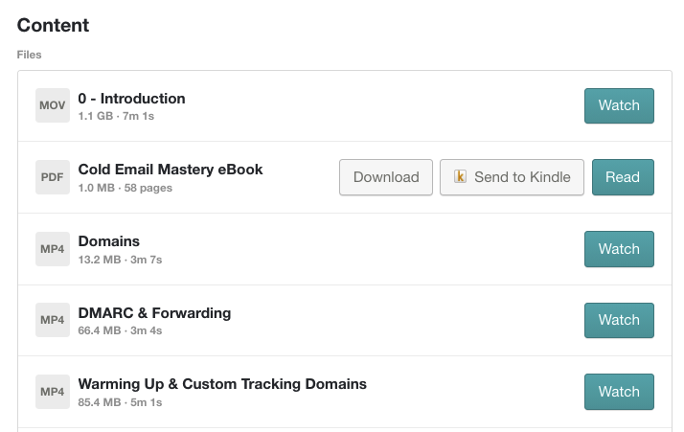Select the Domains file title
The image size is (684, 432).
coord(109,241)
